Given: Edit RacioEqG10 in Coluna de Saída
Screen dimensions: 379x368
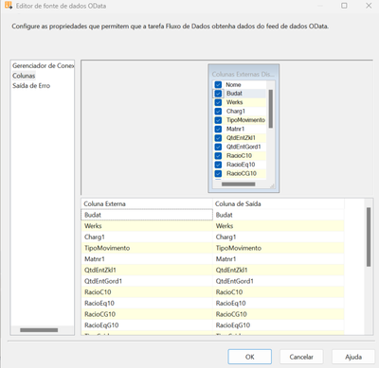Looking at the screenshot, I should [x=279, y=325].
